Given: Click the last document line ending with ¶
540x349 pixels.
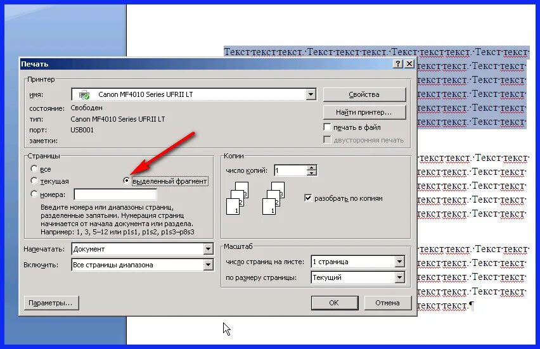Looking at the screenshot, I should (446, 305).
